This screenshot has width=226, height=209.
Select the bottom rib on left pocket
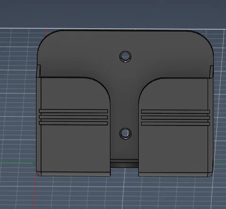[x=74, y=123]
